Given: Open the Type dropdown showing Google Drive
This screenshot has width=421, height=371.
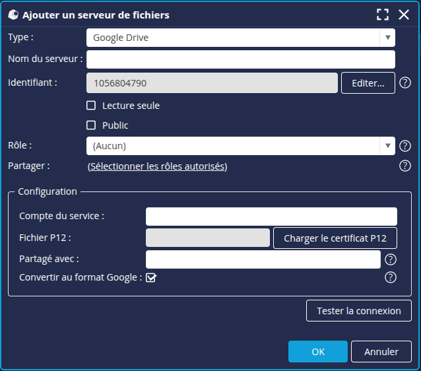Looking at the screenshot, I should 240,38.
